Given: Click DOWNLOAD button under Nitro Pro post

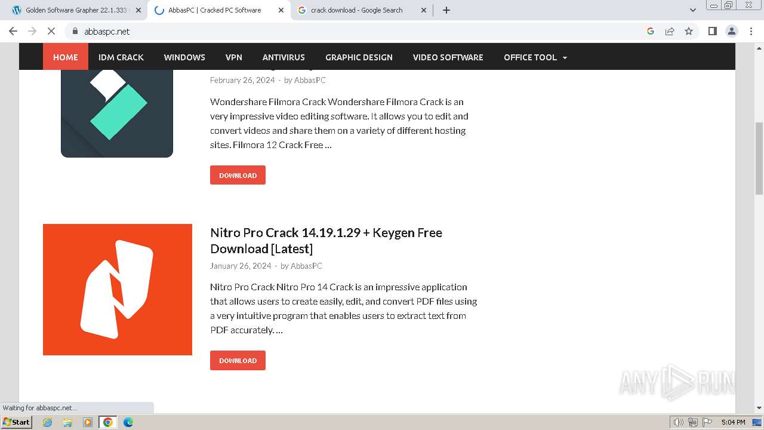Looking at the screenshot, I should tap(238, 360).
